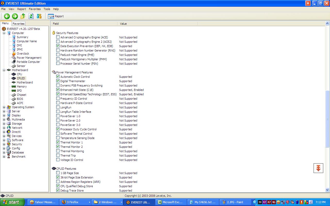Click the vertical scrollbar thumb
The image size is (330, 206).
327,118
